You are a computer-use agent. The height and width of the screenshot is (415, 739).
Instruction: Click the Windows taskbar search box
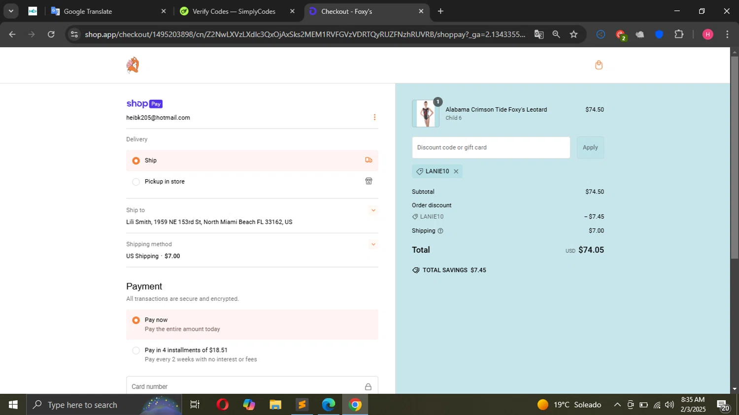[x=104, y=405]
